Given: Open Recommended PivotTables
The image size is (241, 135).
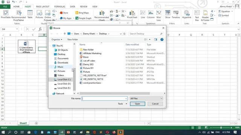Looking at the screenshot, I should pyautogui.click(x=18, y=15).
